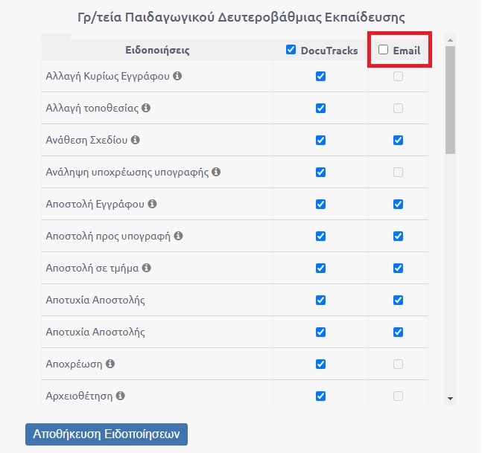Click info icon next to Αποστολή σε τμήμα
This screenshot has width=482, height=453.
pyautogui.click(x=146, y=268)
